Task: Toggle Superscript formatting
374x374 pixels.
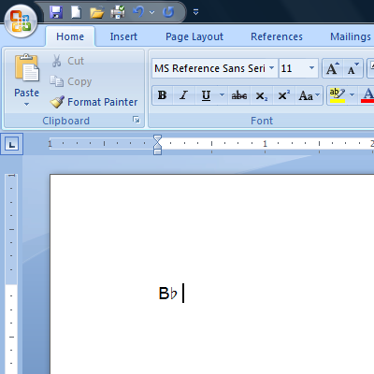Action: tap(283, 95)
